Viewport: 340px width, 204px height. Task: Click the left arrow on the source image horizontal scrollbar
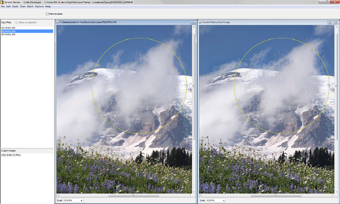58,195
